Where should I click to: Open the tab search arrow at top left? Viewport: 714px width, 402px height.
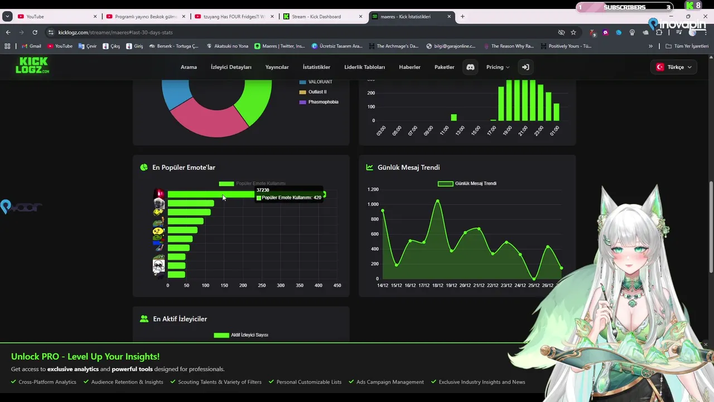7,16
